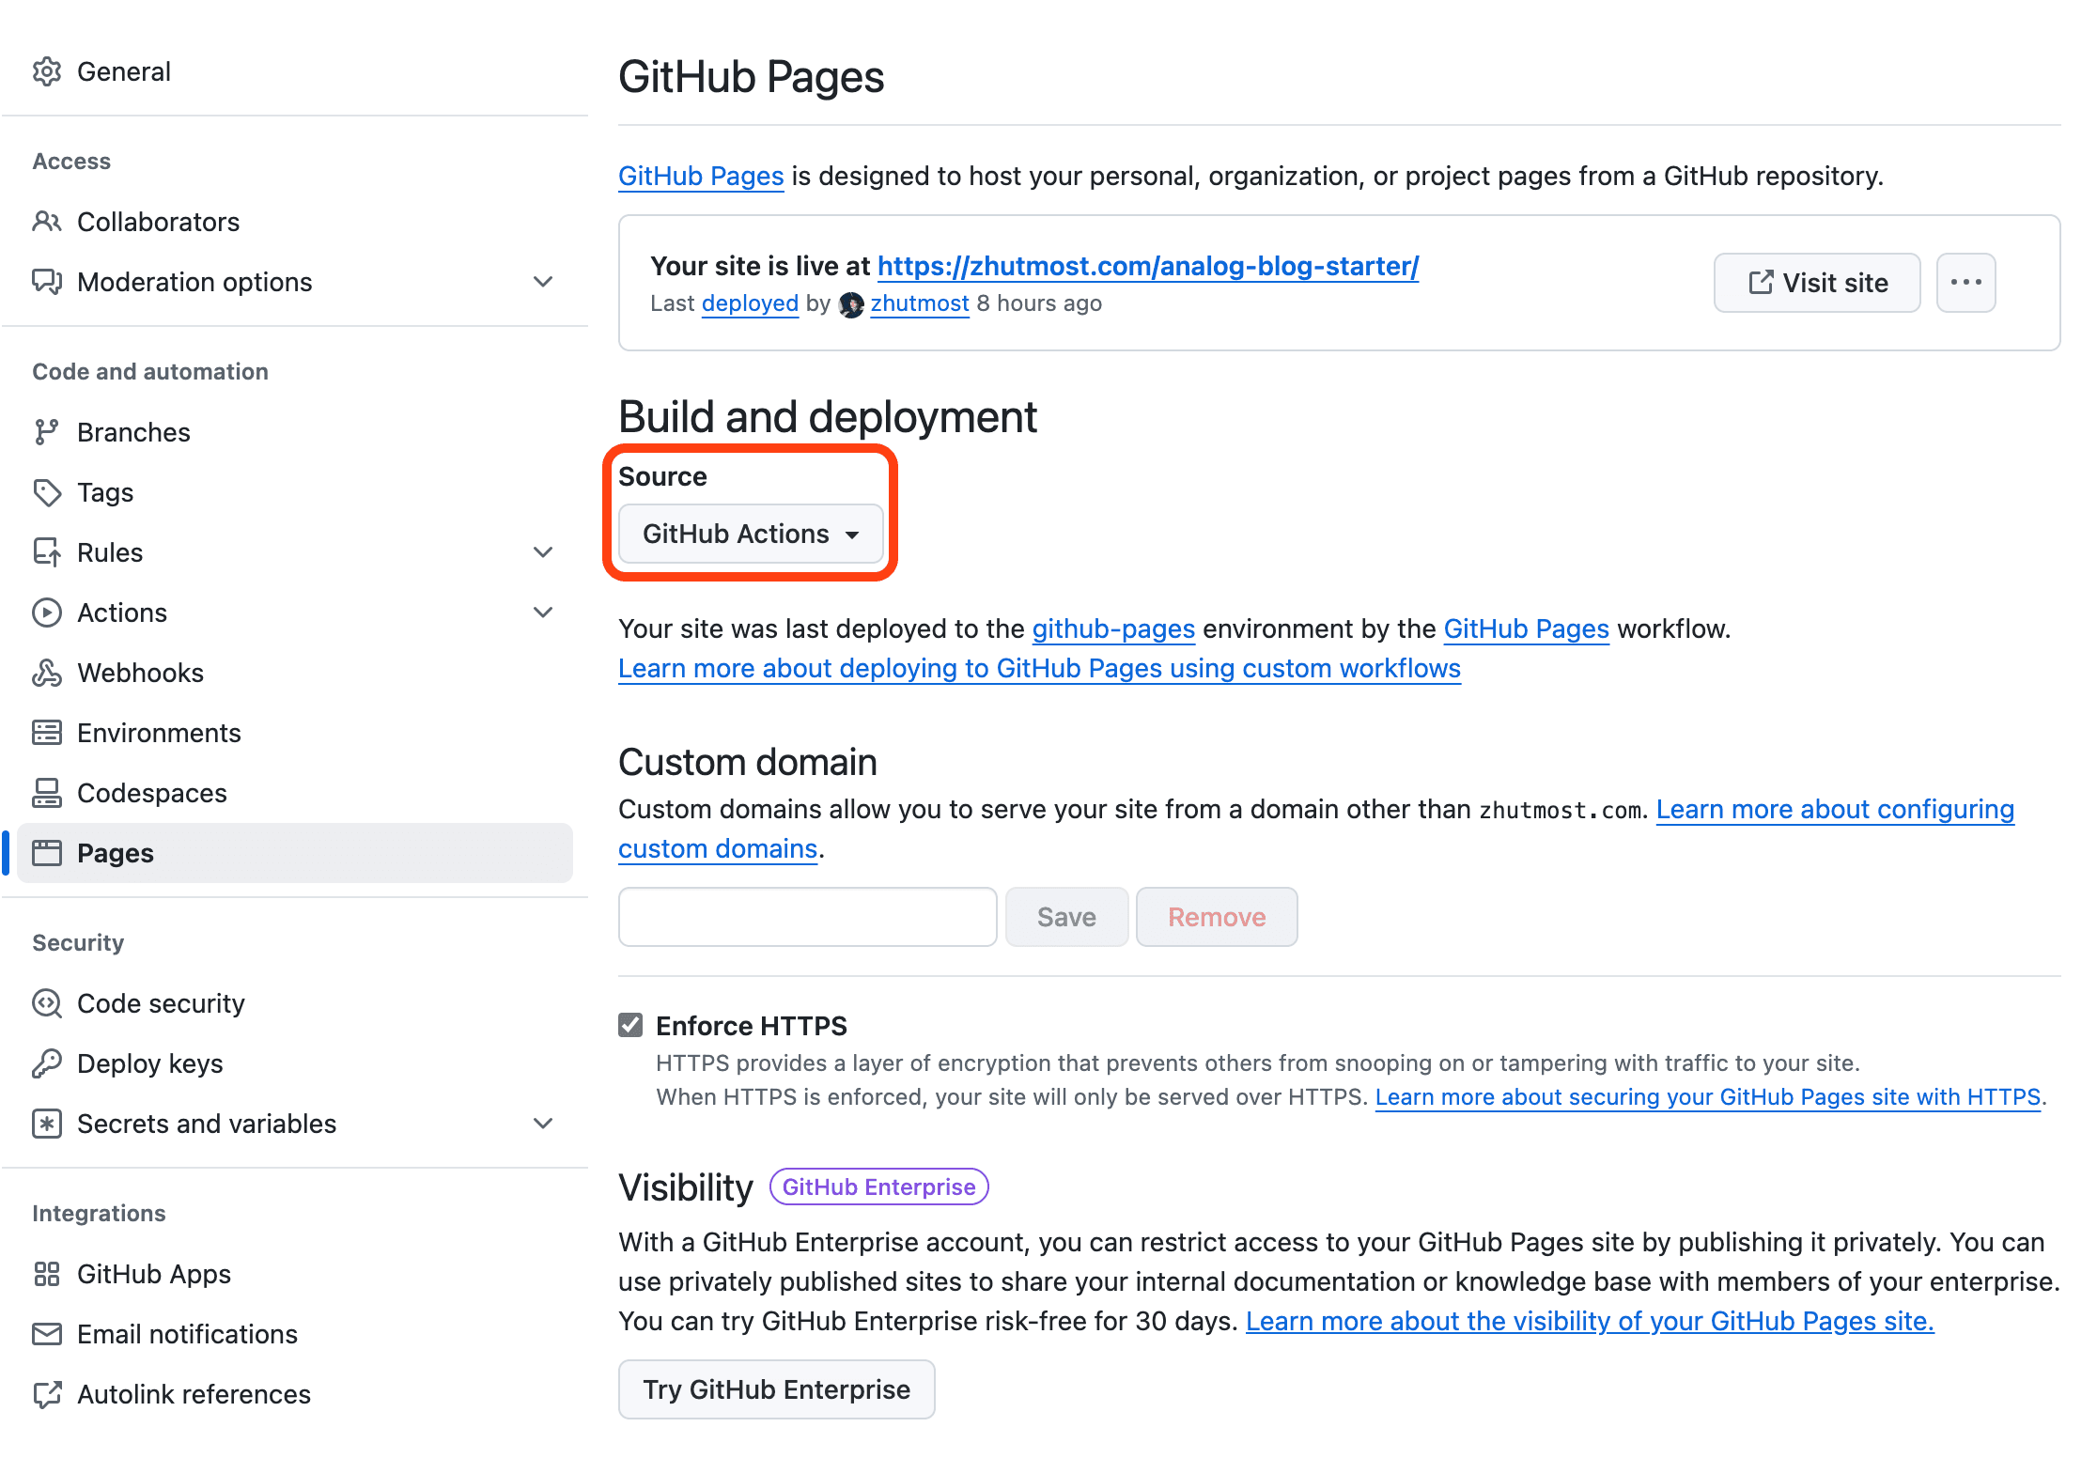Switch to the Pages settings section
Screen dimensions: 2097x1458
[x=115, y=853]
